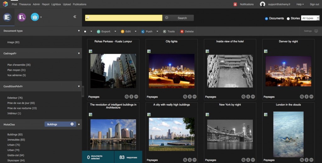Toggle the select-all checkbox in the toolbar
Screen dimensions: 322x163
click(x=85, y=31)
